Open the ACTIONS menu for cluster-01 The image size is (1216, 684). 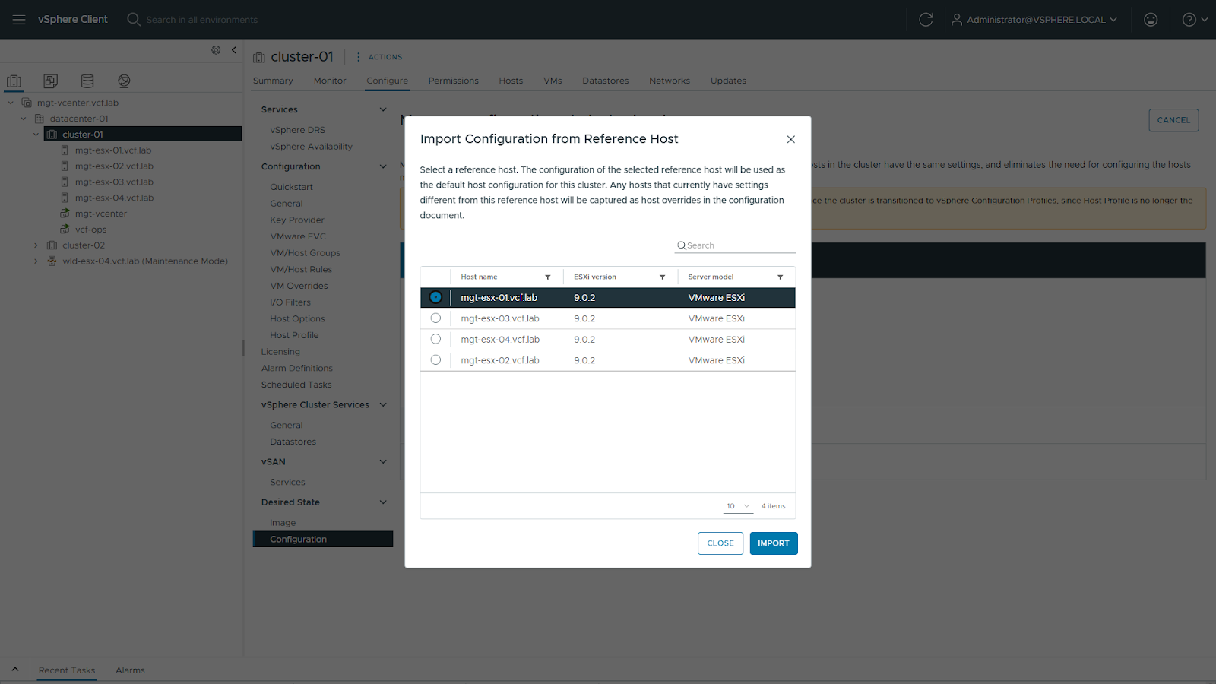(385, 57)
